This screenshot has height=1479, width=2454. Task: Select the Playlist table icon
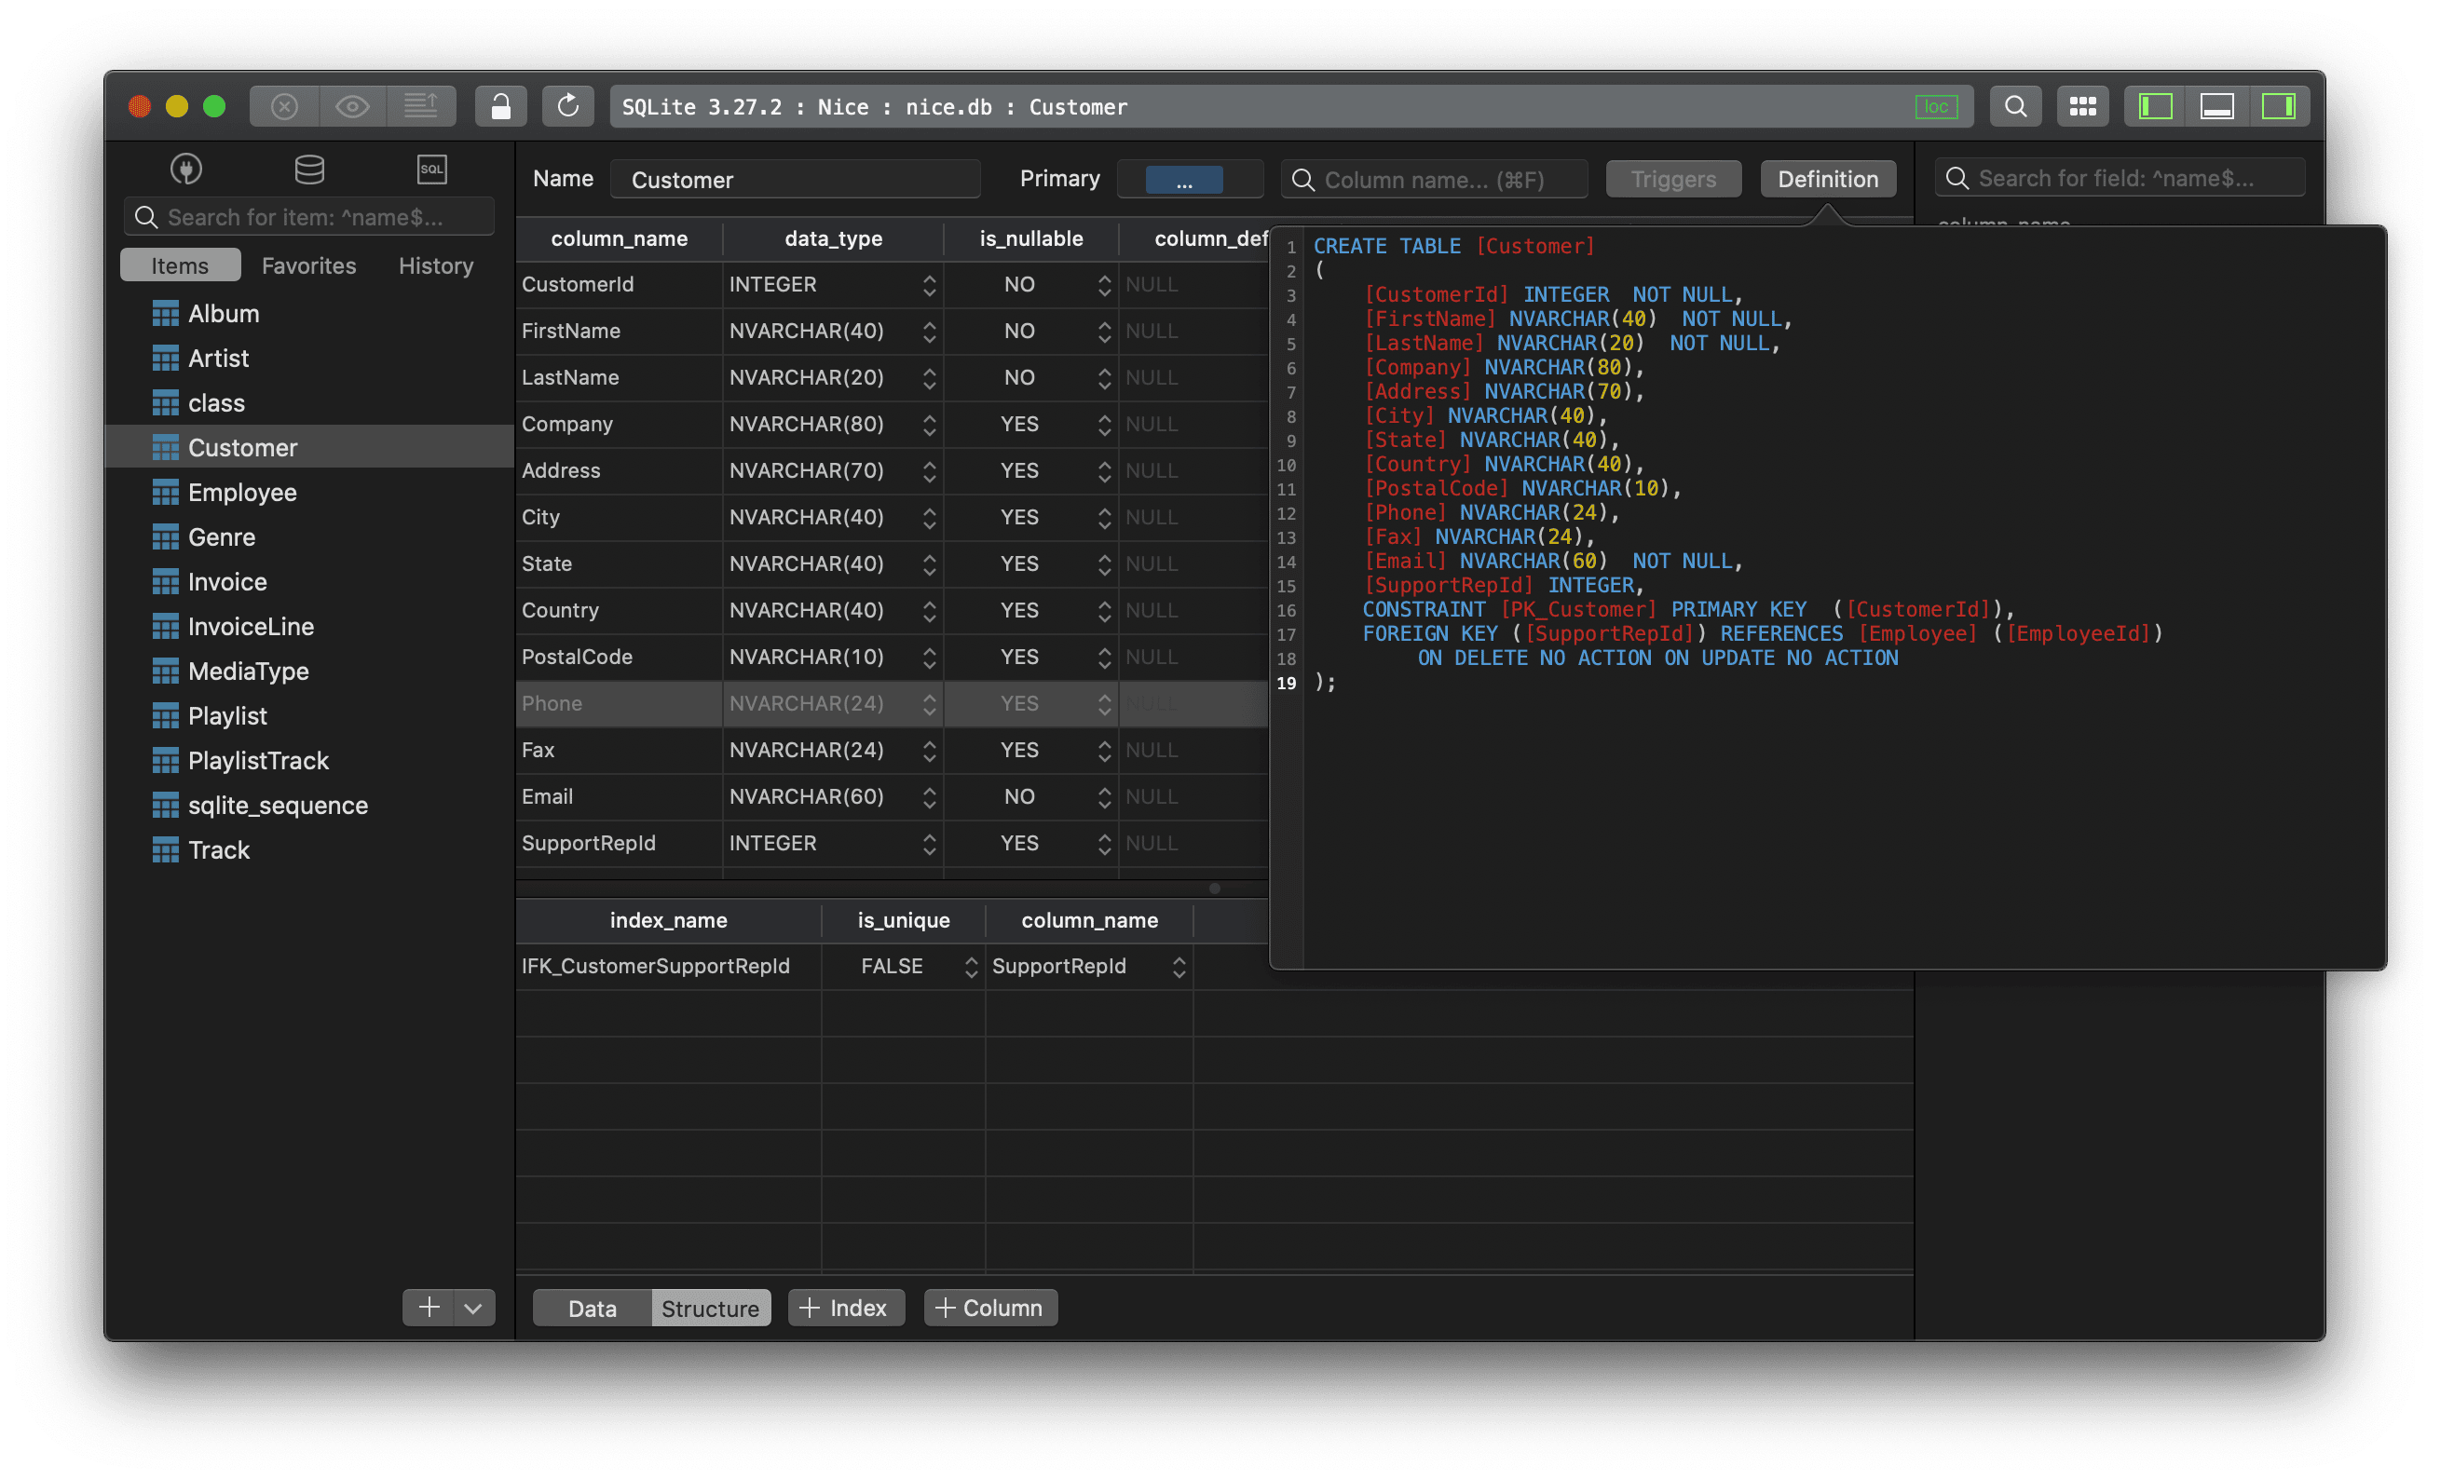pyautogui.click(x=165, y=716)
